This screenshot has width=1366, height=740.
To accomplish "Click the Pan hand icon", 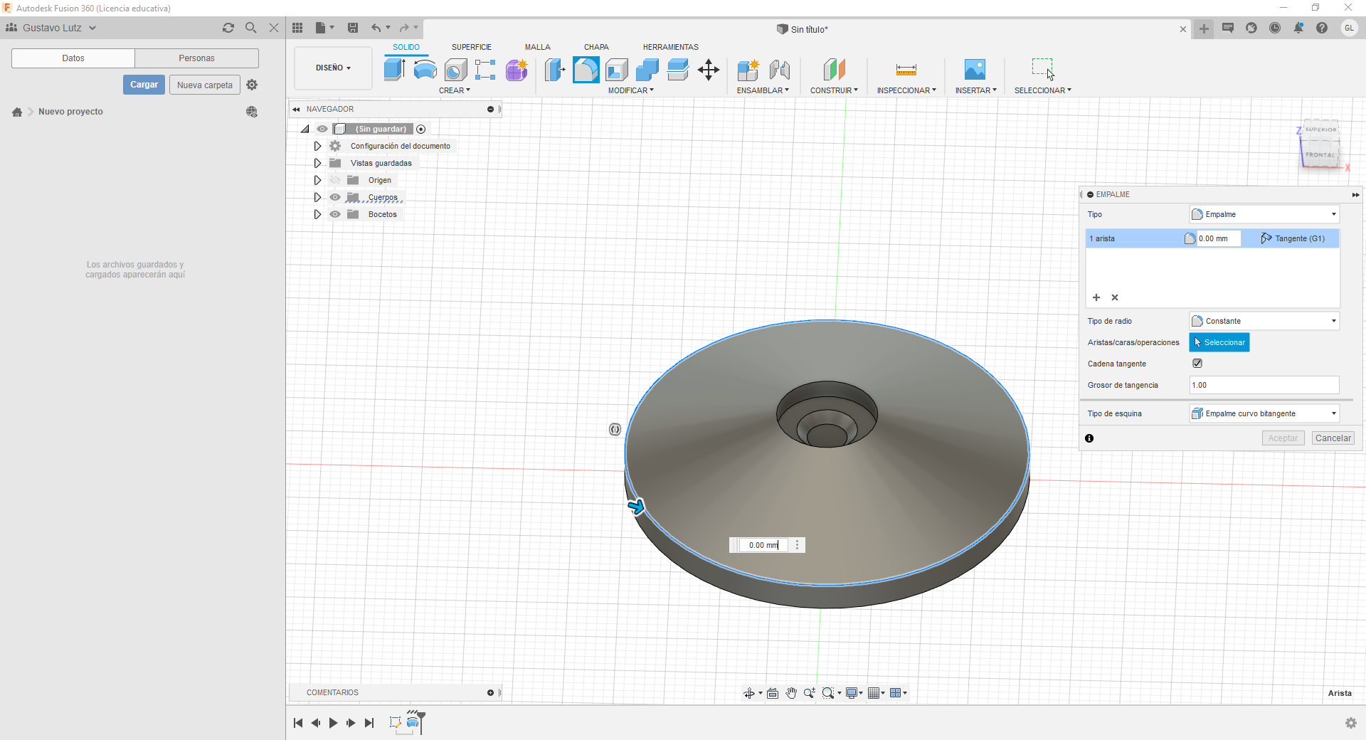I will pyautogui.click(x=791, y=693).
